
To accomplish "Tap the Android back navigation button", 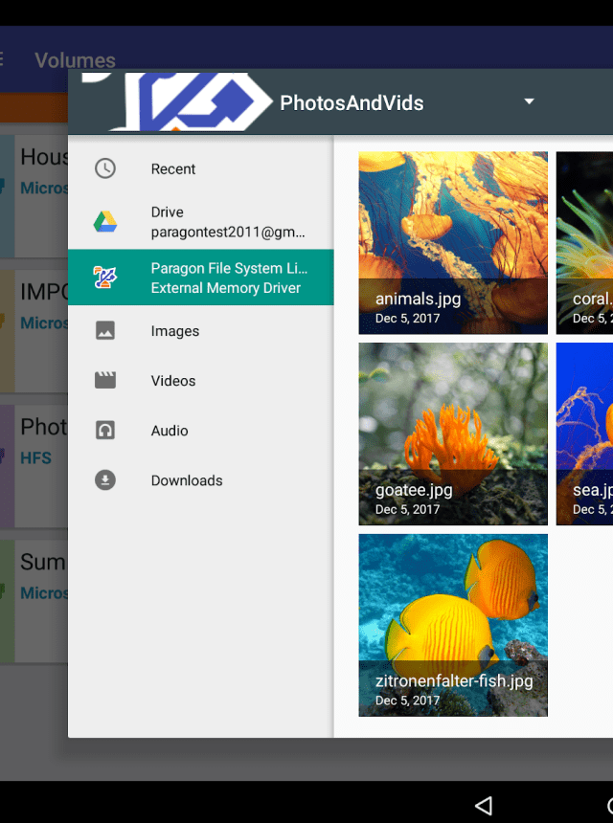I will [484, 805].
